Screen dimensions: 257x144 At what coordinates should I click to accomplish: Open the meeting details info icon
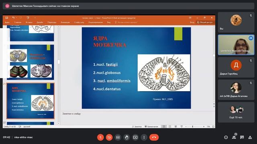click(x=226, y=137)
